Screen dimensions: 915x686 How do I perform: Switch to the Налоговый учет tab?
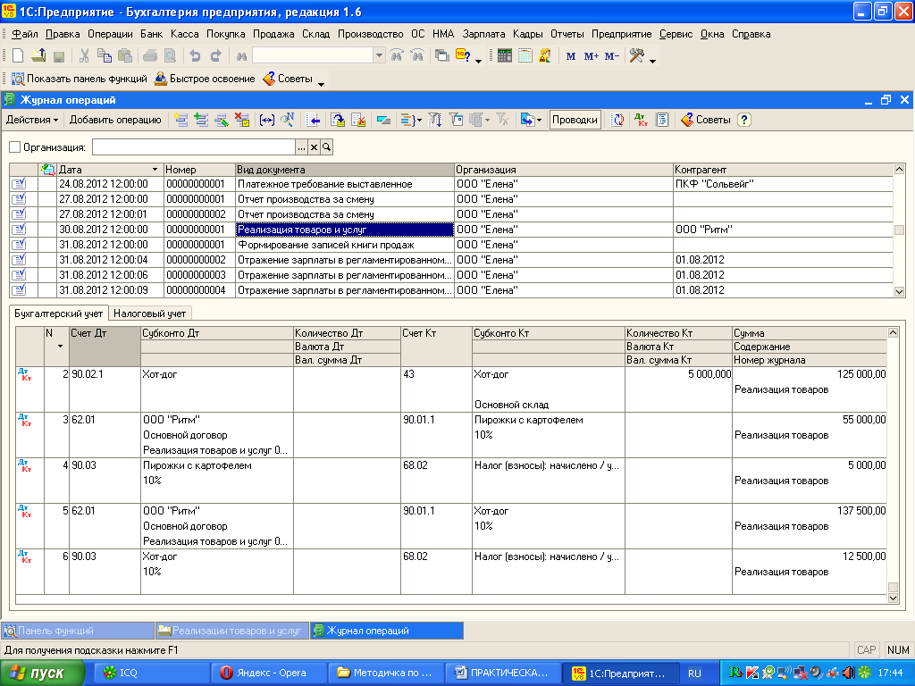[x=149, y=314]
